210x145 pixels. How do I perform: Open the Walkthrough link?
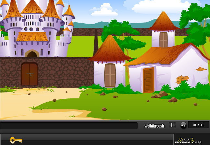pos(154,126)
